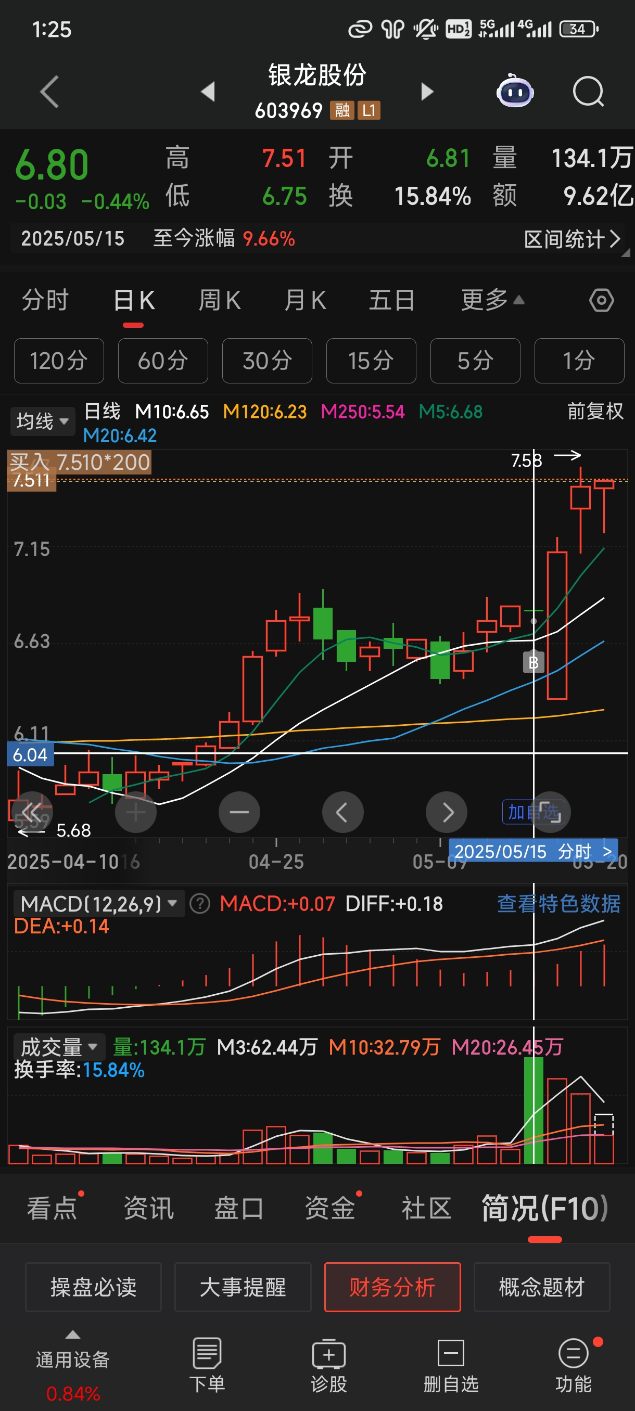Select 30分 period button
635x1411 pixels.
(x=267, y=361)
